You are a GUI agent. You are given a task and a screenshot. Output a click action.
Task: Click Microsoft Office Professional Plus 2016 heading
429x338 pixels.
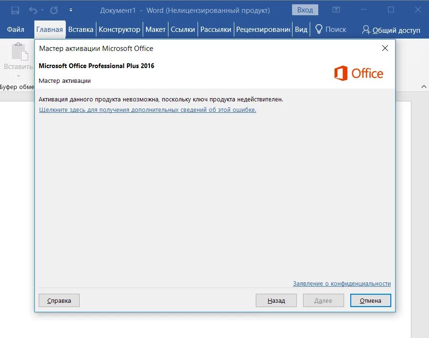pyautogui.click(x=96, y=66)
